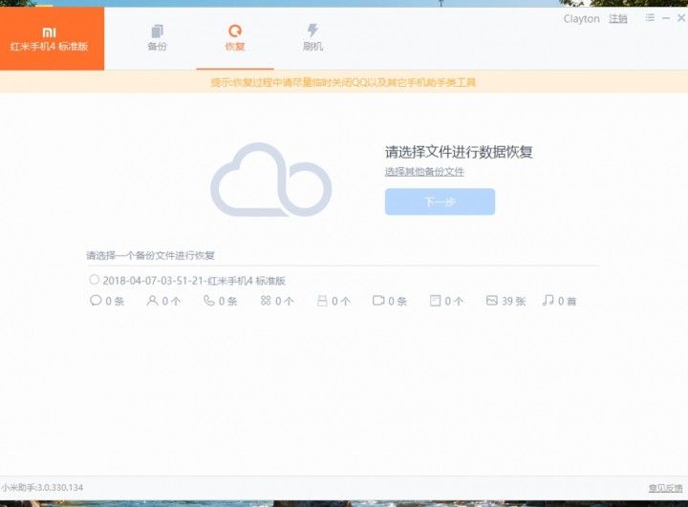The image size is (688, 507).
Task: Open the 刷机 flash tab
Action: [x=312, y=38]
